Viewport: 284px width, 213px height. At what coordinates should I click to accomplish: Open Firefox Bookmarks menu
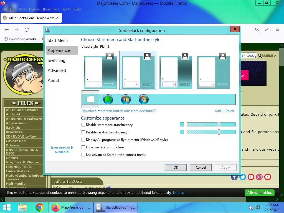(51, 9)
